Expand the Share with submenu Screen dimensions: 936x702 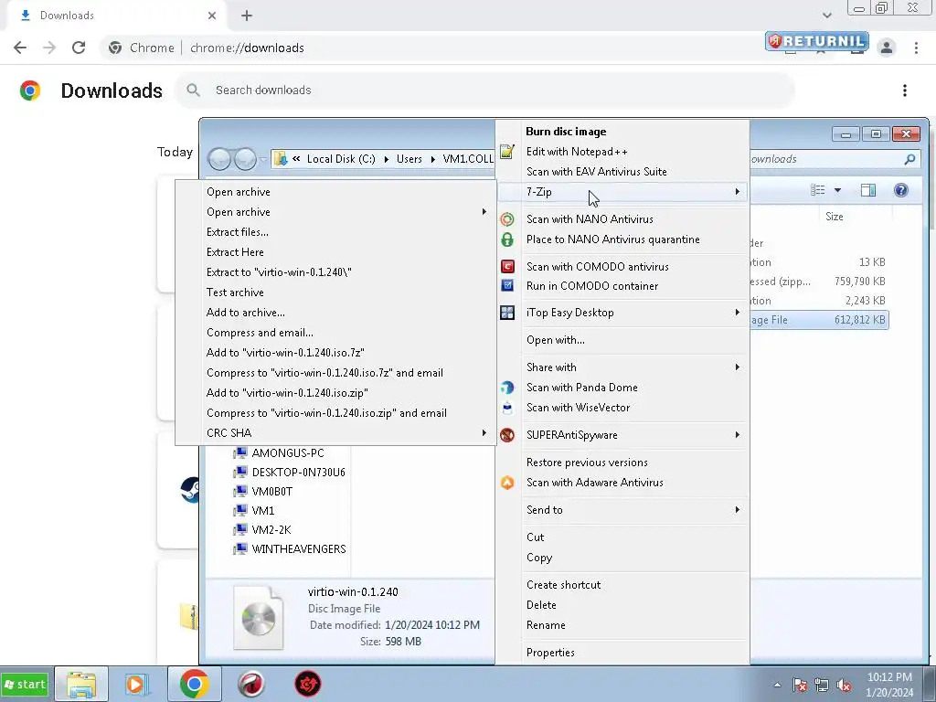pyautogui.click(x=738, y=367)
